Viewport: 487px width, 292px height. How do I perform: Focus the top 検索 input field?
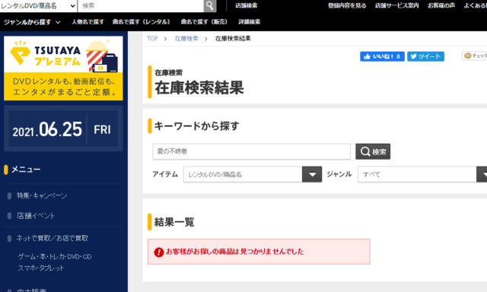pos(141,5)
